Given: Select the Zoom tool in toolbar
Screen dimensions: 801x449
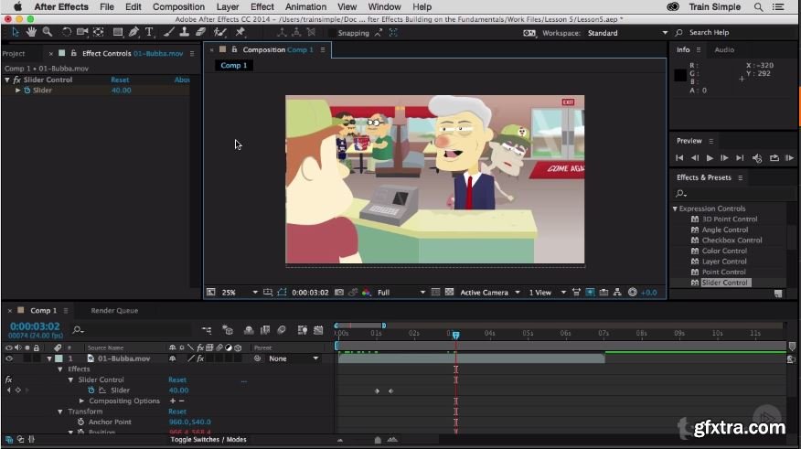Looking at the screenshot, I should tap(47, 32).
